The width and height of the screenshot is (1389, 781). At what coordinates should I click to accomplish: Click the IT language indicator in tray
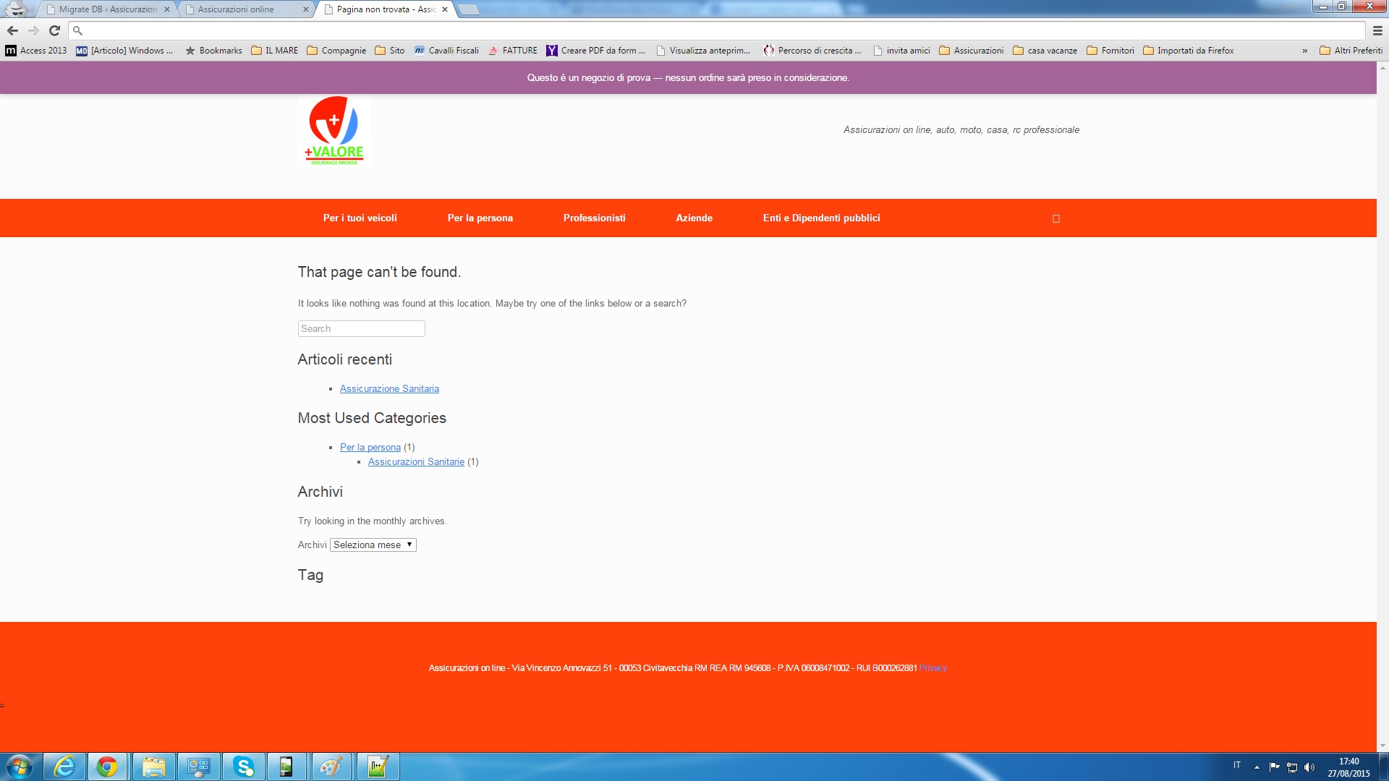(1237, 765)
